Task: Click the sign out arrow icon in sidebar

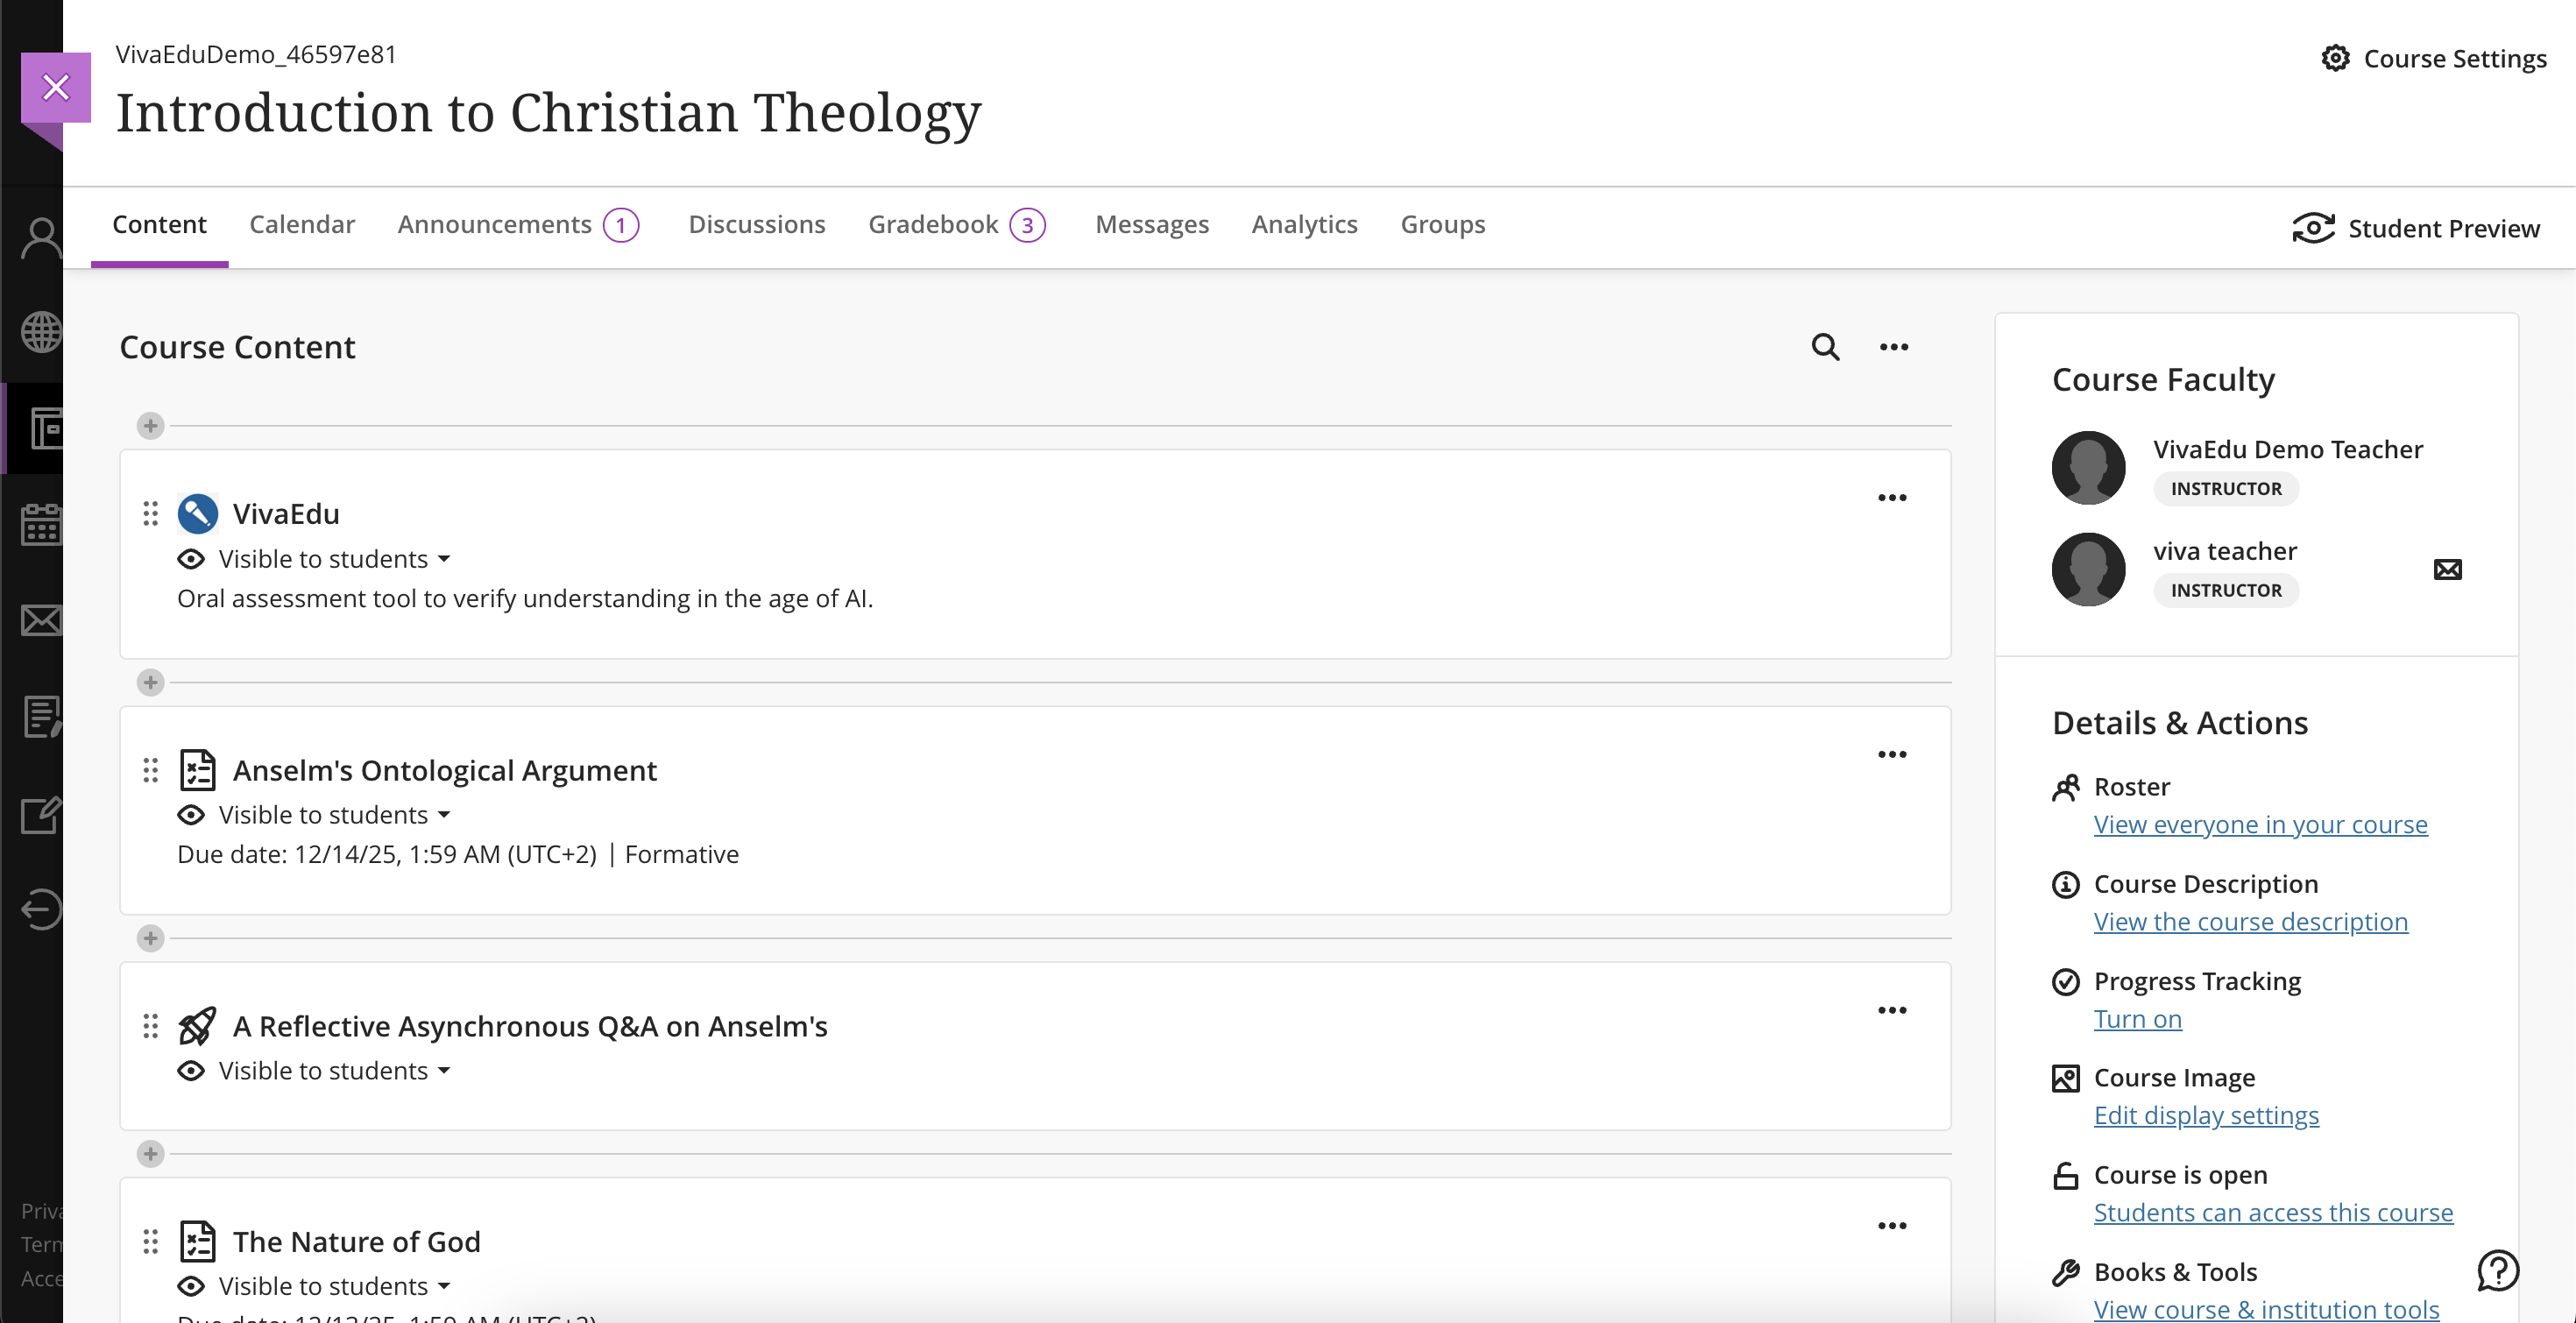Action: click(41, 909)
